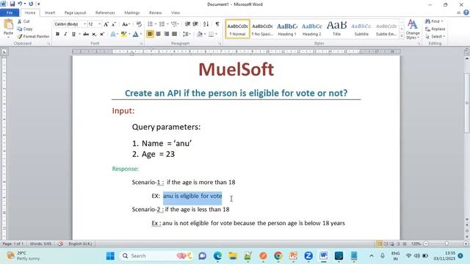Insert a numbered list
This screenshot has width=470, height=264.
(162, 24)
